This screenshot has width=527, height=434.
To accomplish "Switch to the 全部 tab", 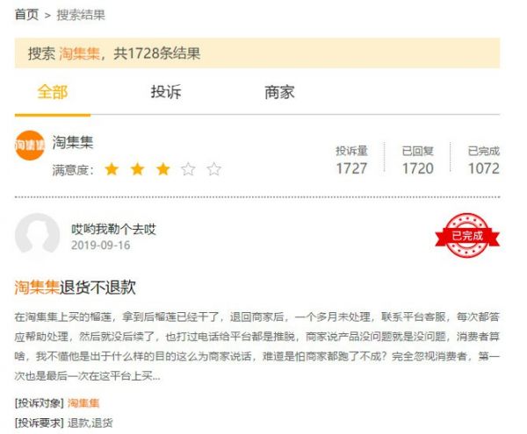I will click(x=53, y=92).
